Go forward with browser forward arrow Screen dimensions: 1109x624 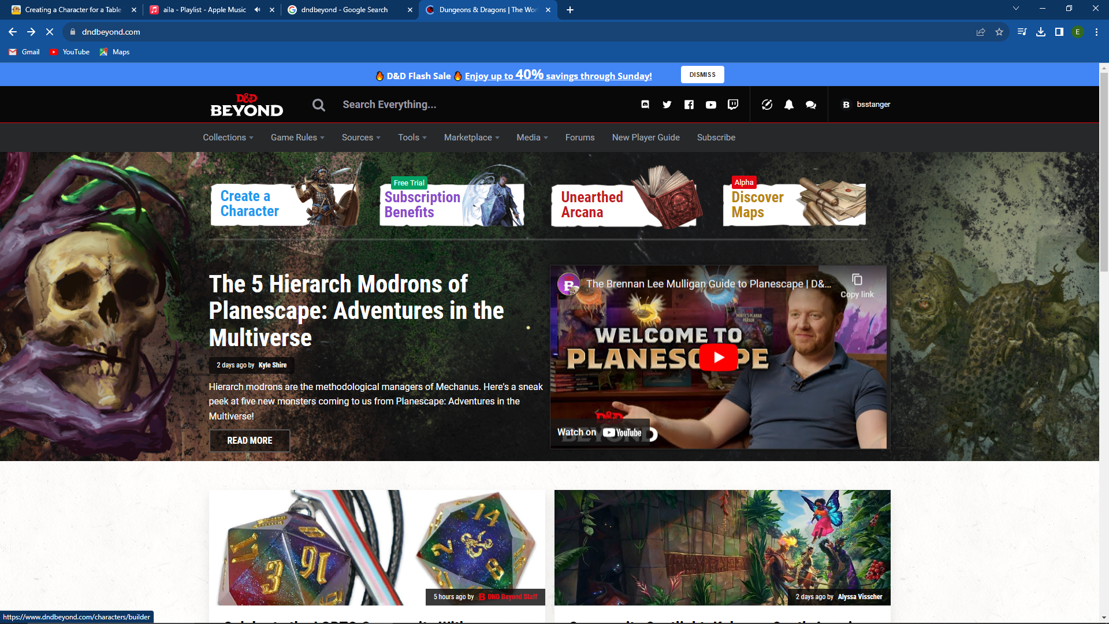coord(31,32)
